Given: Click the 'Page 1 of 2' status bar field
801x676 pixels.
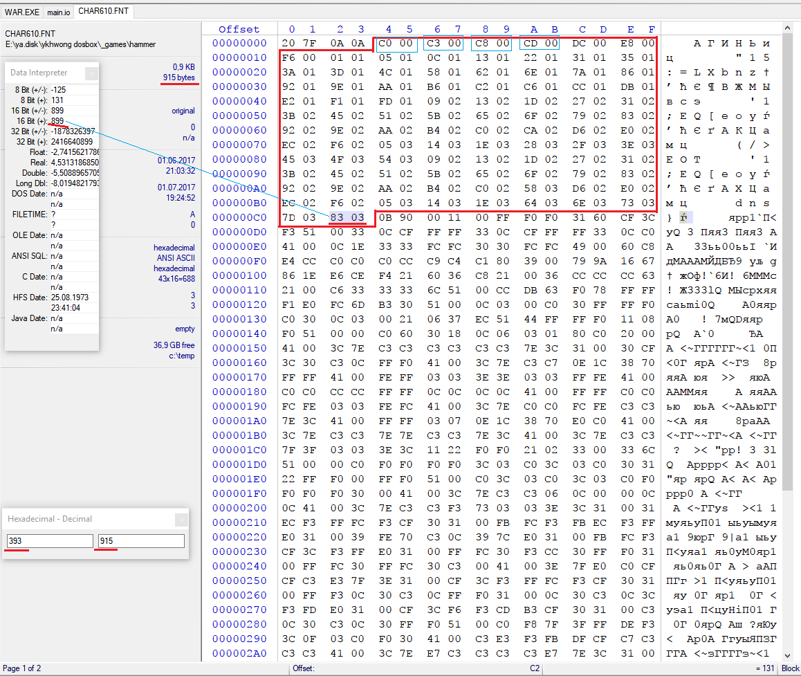Looking at the screenshot, I should click(x=22, y=668).
